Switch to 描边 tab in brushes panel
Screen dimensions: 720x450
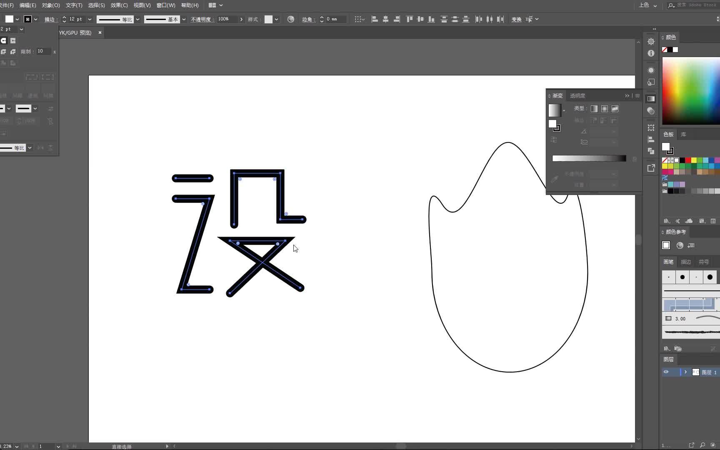686,262
